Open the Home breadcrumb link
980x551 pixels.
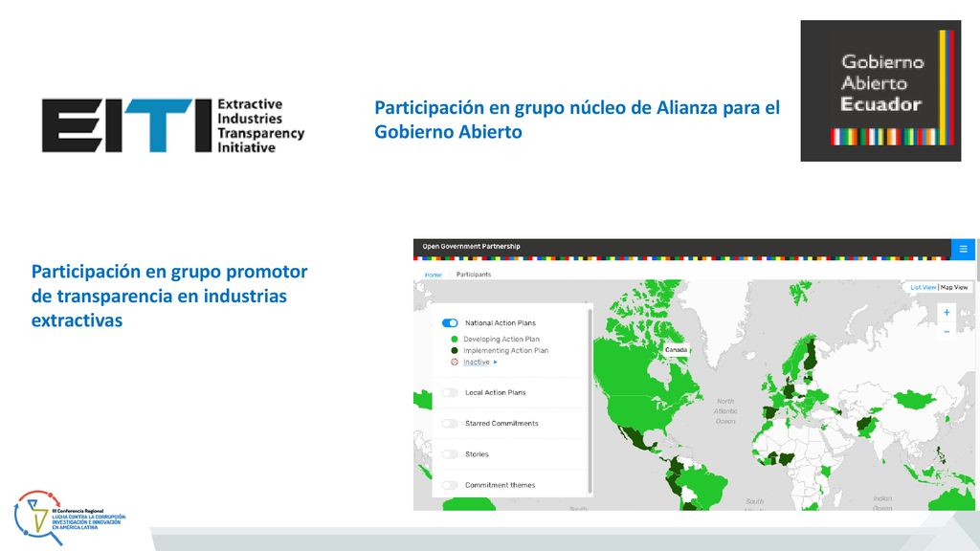(x=434, y=275)
